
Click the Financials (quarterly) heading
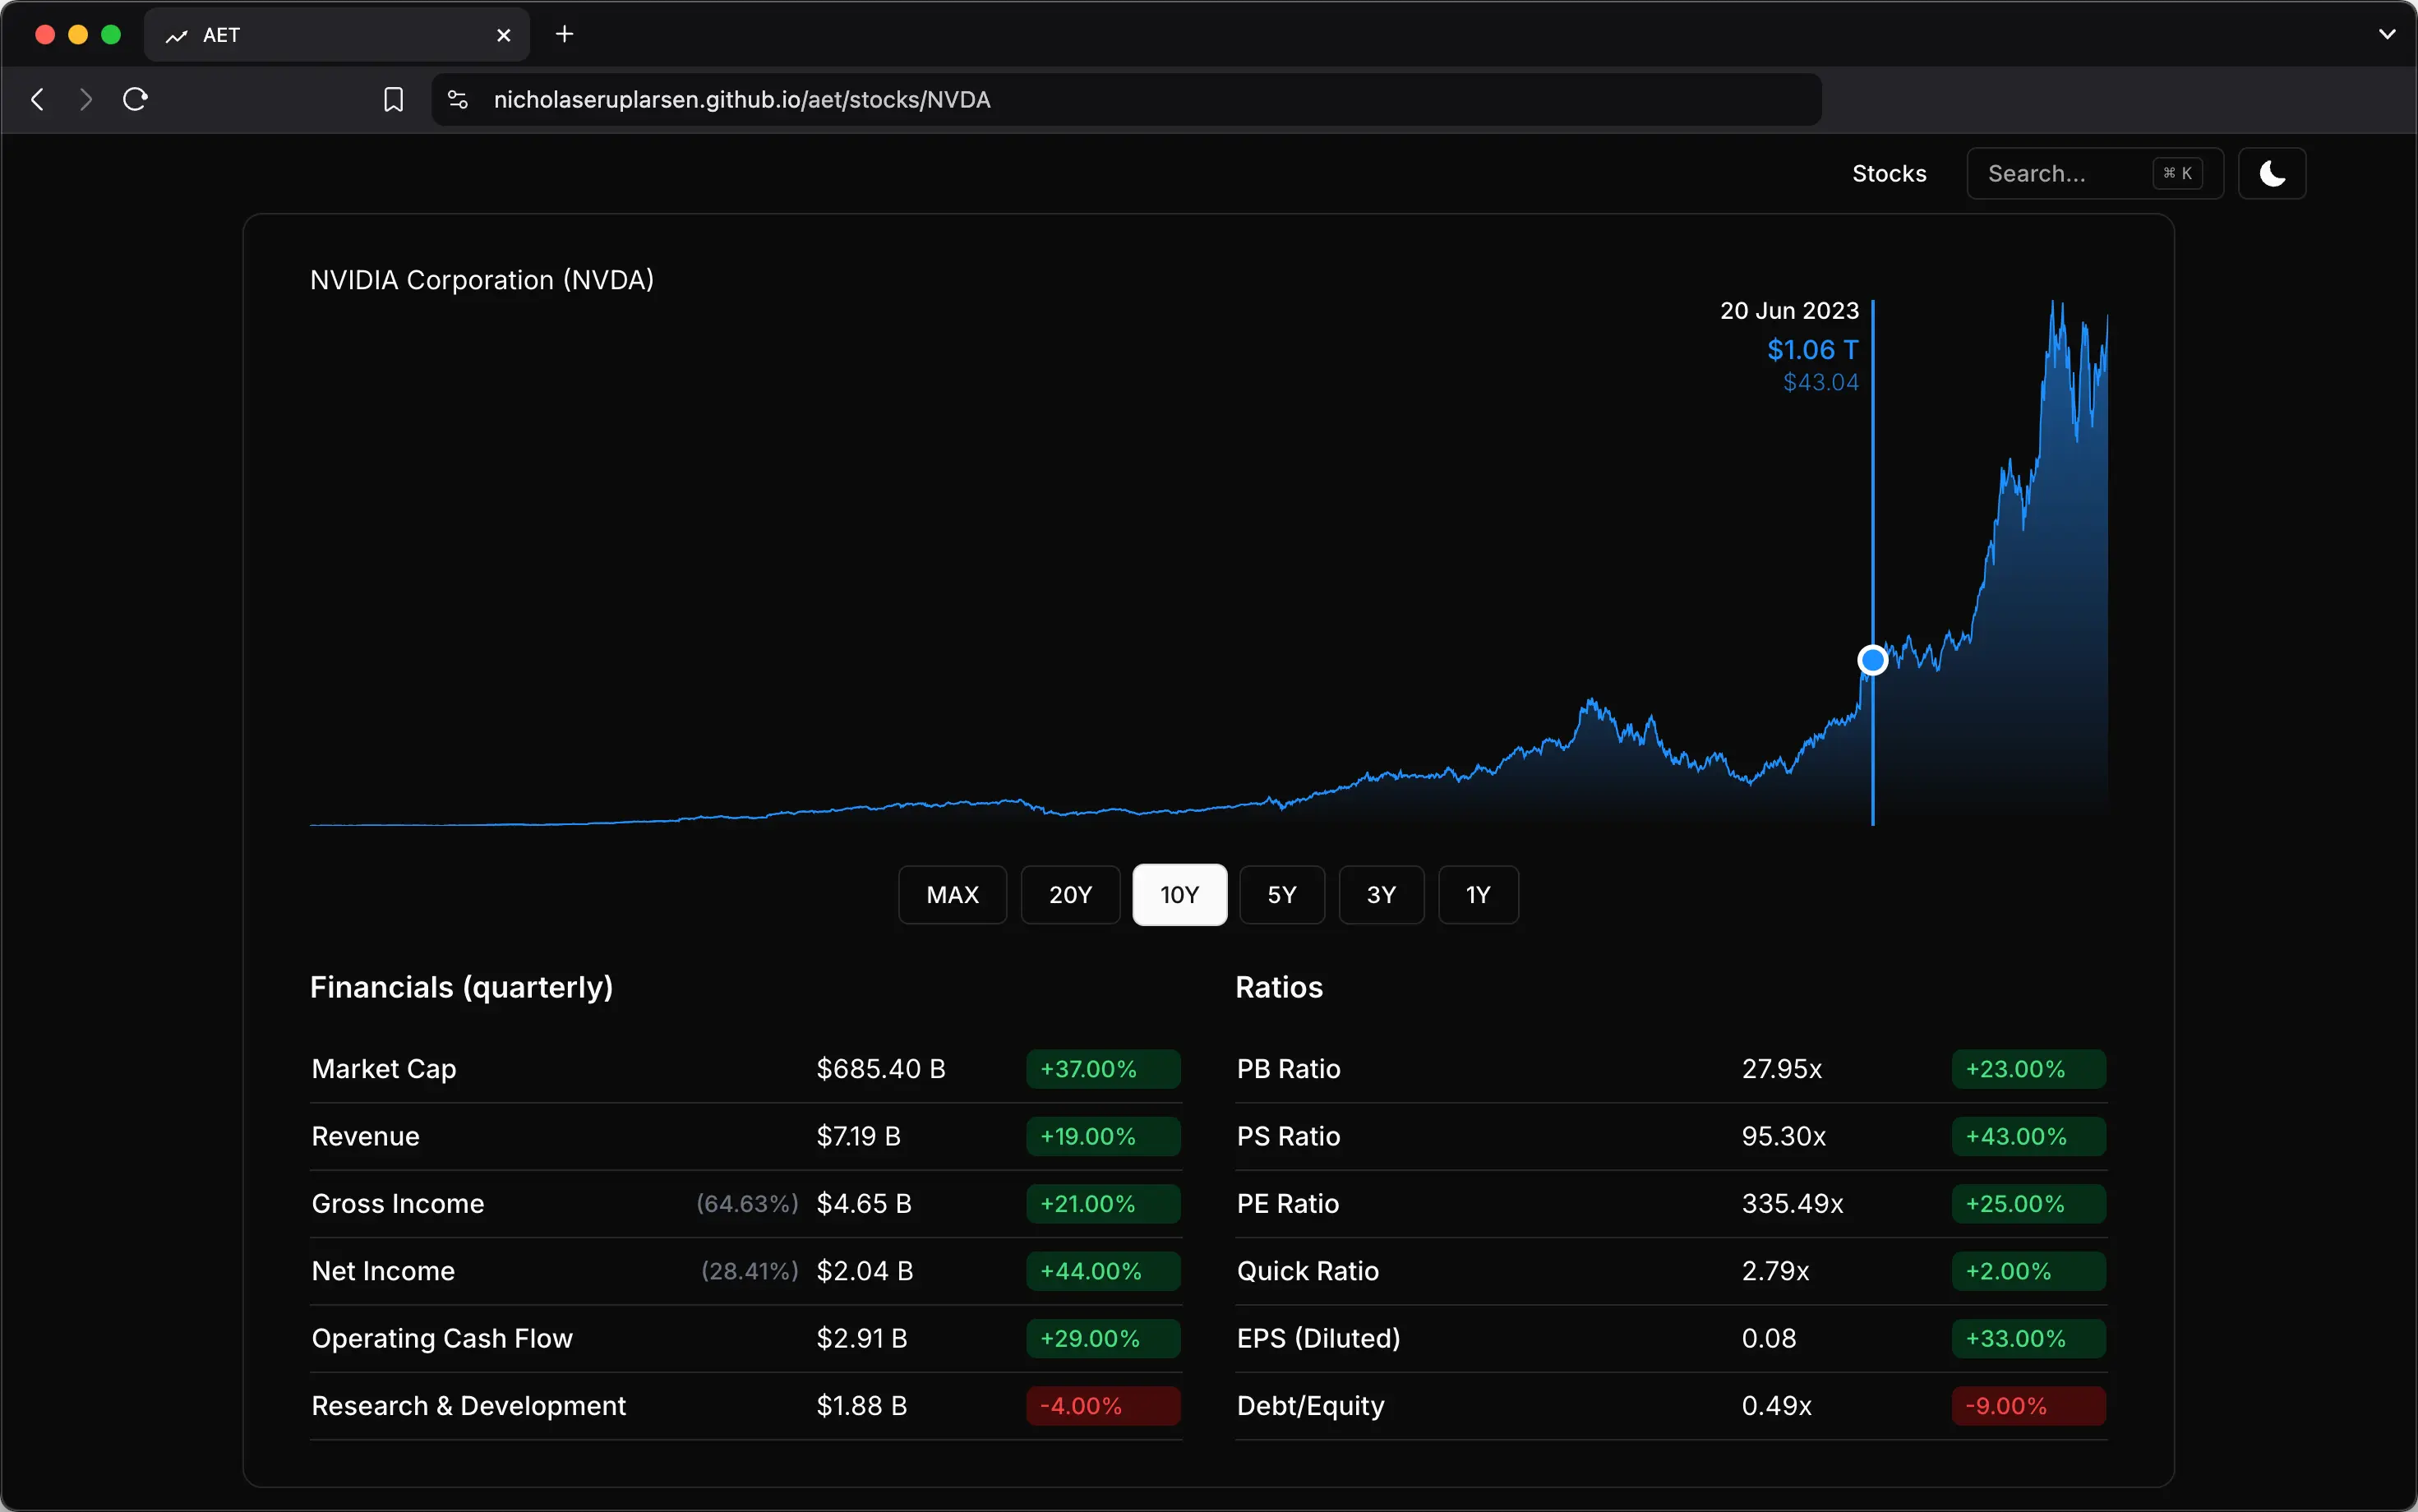point(461,988)
